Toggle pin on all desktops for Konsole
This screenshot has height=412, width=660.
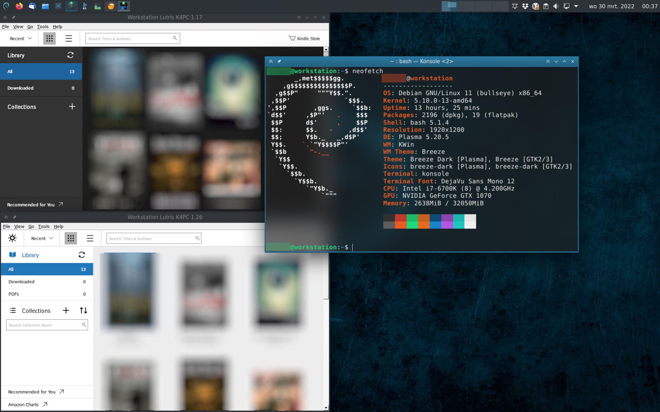(279, 61)
